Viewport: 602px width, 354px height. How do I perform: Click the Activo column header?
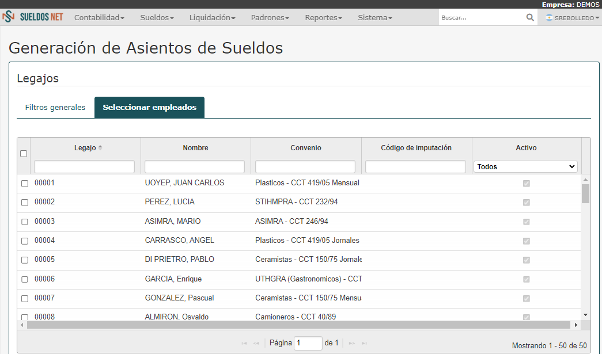point(526,148)
